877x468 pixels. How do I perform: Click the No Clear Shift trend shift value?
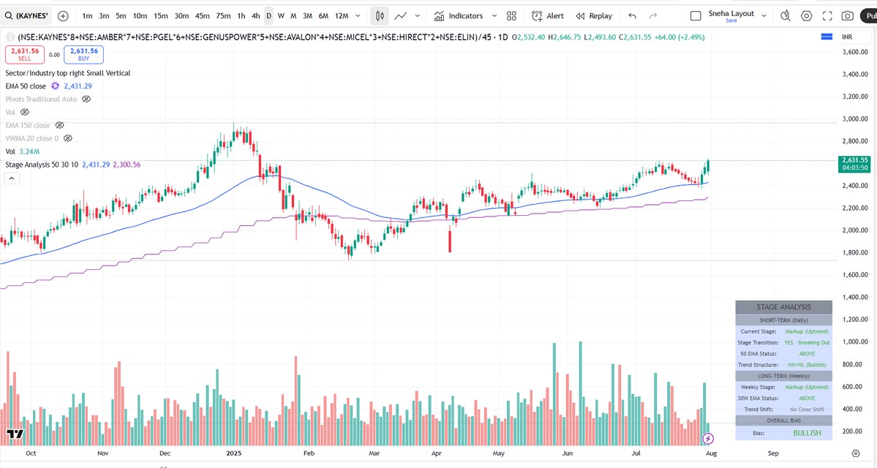pos(807,409)
